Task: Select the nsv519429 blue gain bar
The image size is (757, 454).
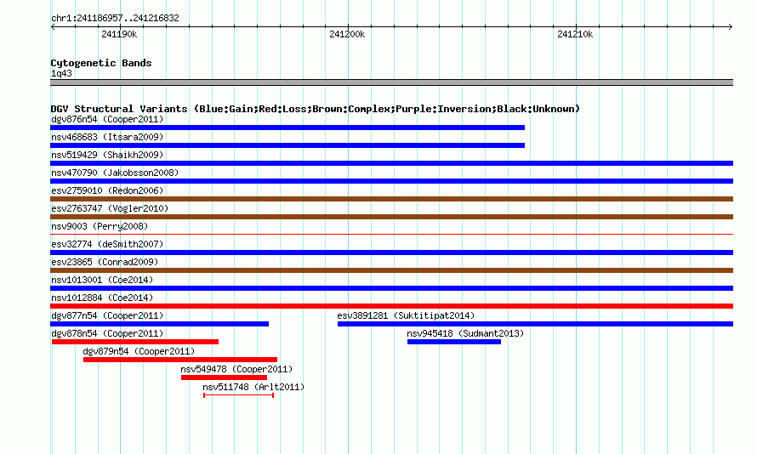Action: click(391, 163)
